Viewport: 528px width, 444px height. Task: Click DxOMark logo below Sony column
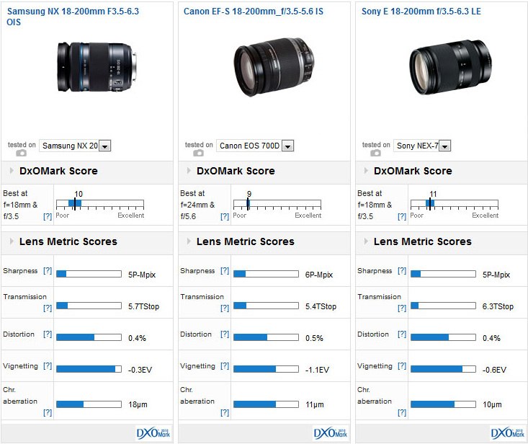[x=507, y=433]
